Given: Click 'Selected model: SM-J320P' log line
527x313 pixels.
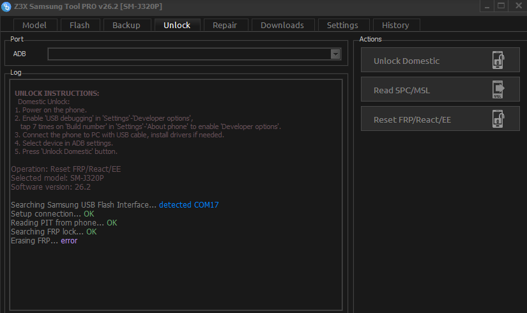Looking at the screenshot, I should pos(57,178).
